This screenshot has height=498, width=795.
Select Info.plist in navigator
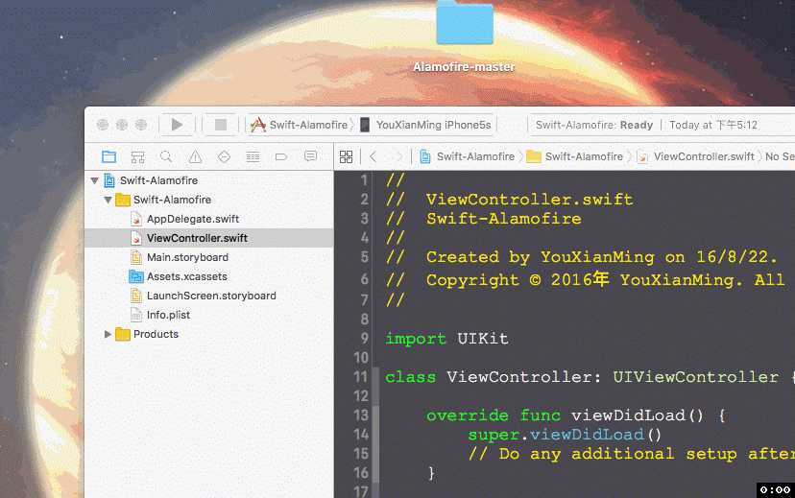[x=209, y=315]
